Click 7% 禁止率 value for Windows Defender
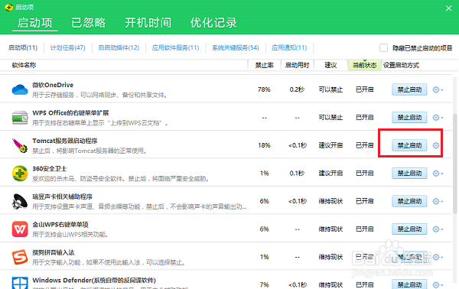 tap(264, 284)
